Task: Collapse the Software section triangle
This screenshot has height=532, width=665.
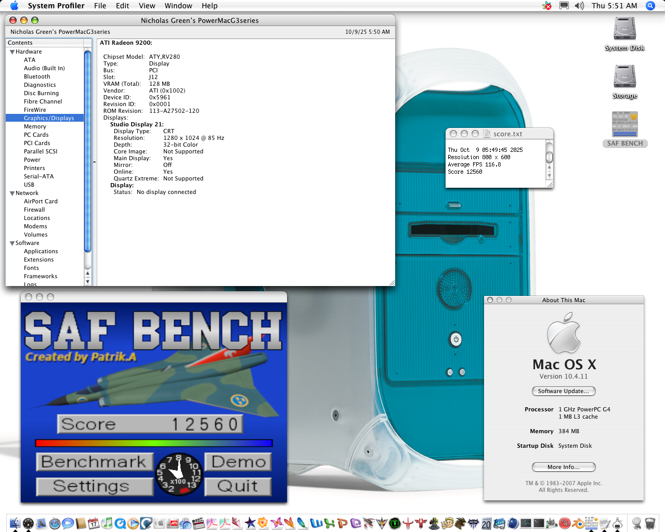Action: (x=12, y=243)
